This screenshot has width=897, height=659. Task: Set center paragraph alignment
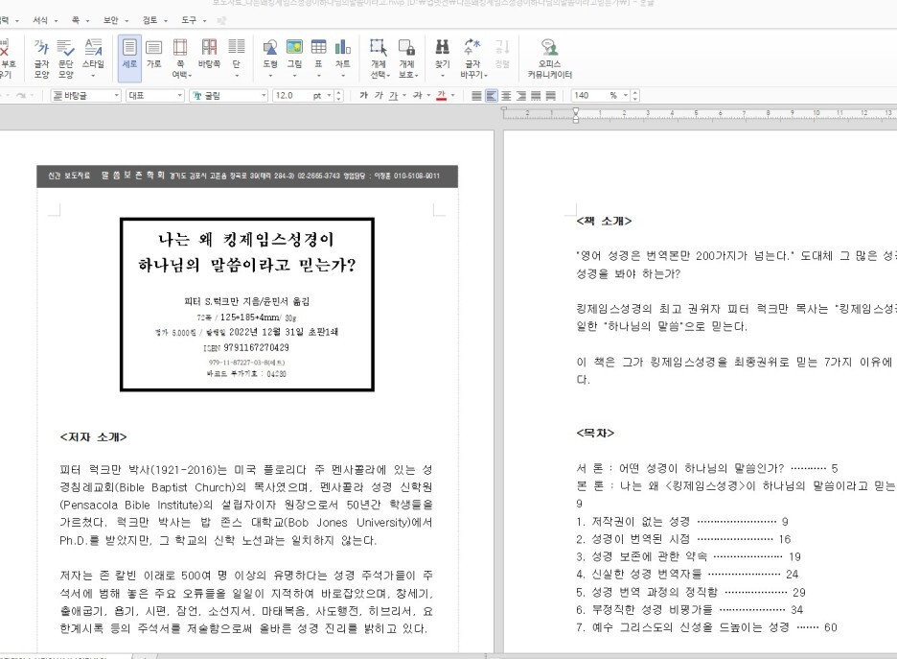point(506,96)
